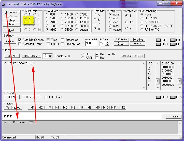Open the Graph window
Screen dimensions: 184x141
[121, 44]
